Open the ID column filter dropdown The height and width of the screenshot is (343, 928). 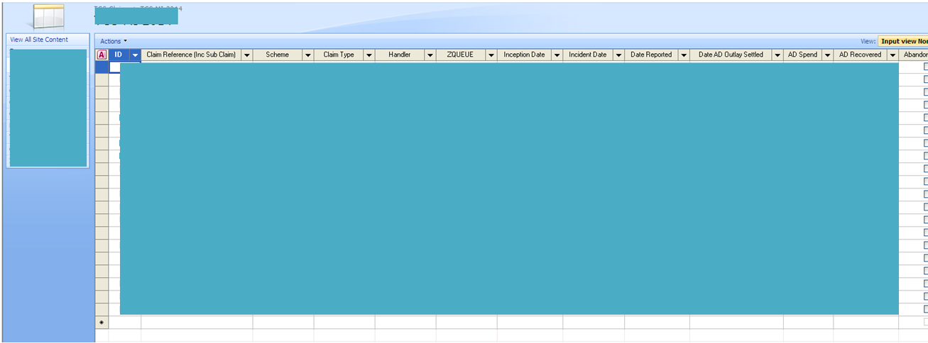(x=135, y=55)
